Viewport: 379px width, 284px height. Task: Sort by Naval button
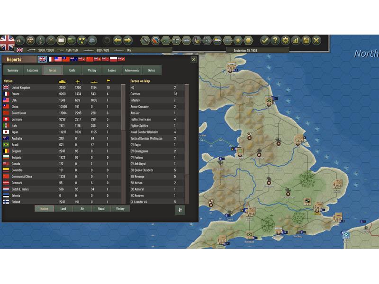101,208
